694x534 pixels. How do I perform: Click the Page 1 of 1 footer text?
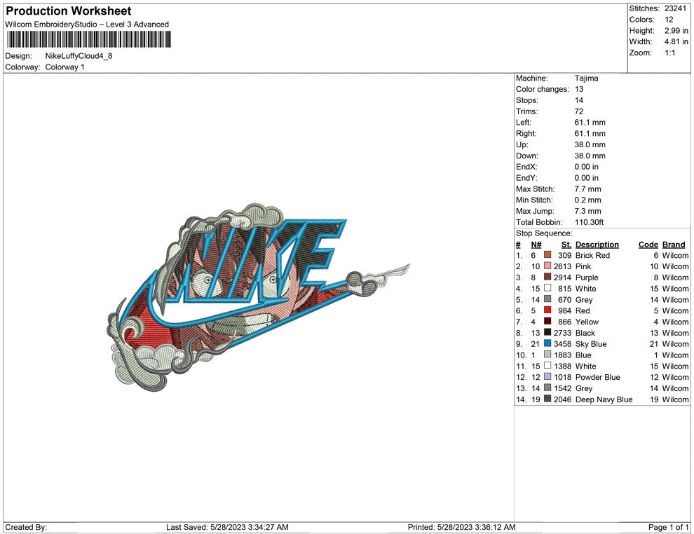click(x=668, y=527)
